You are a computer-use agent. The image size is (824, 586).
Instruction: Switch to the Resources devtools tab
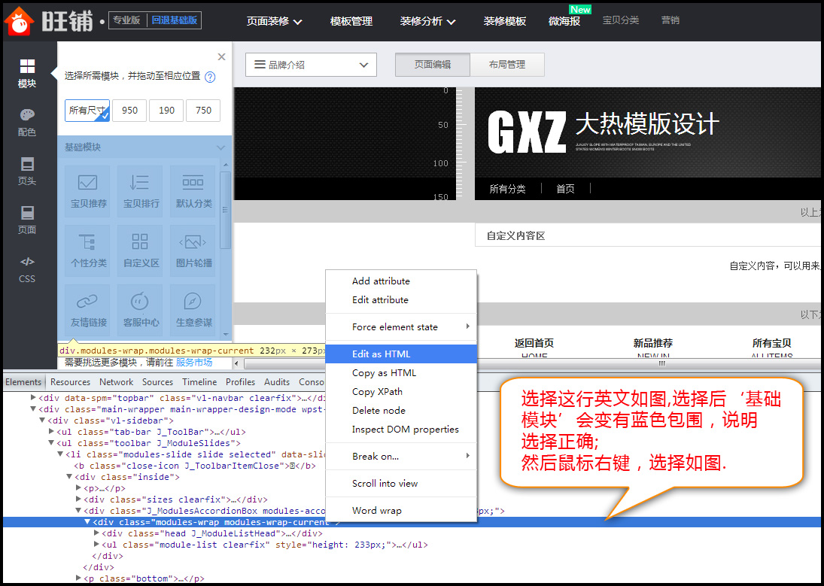point(71,382)
